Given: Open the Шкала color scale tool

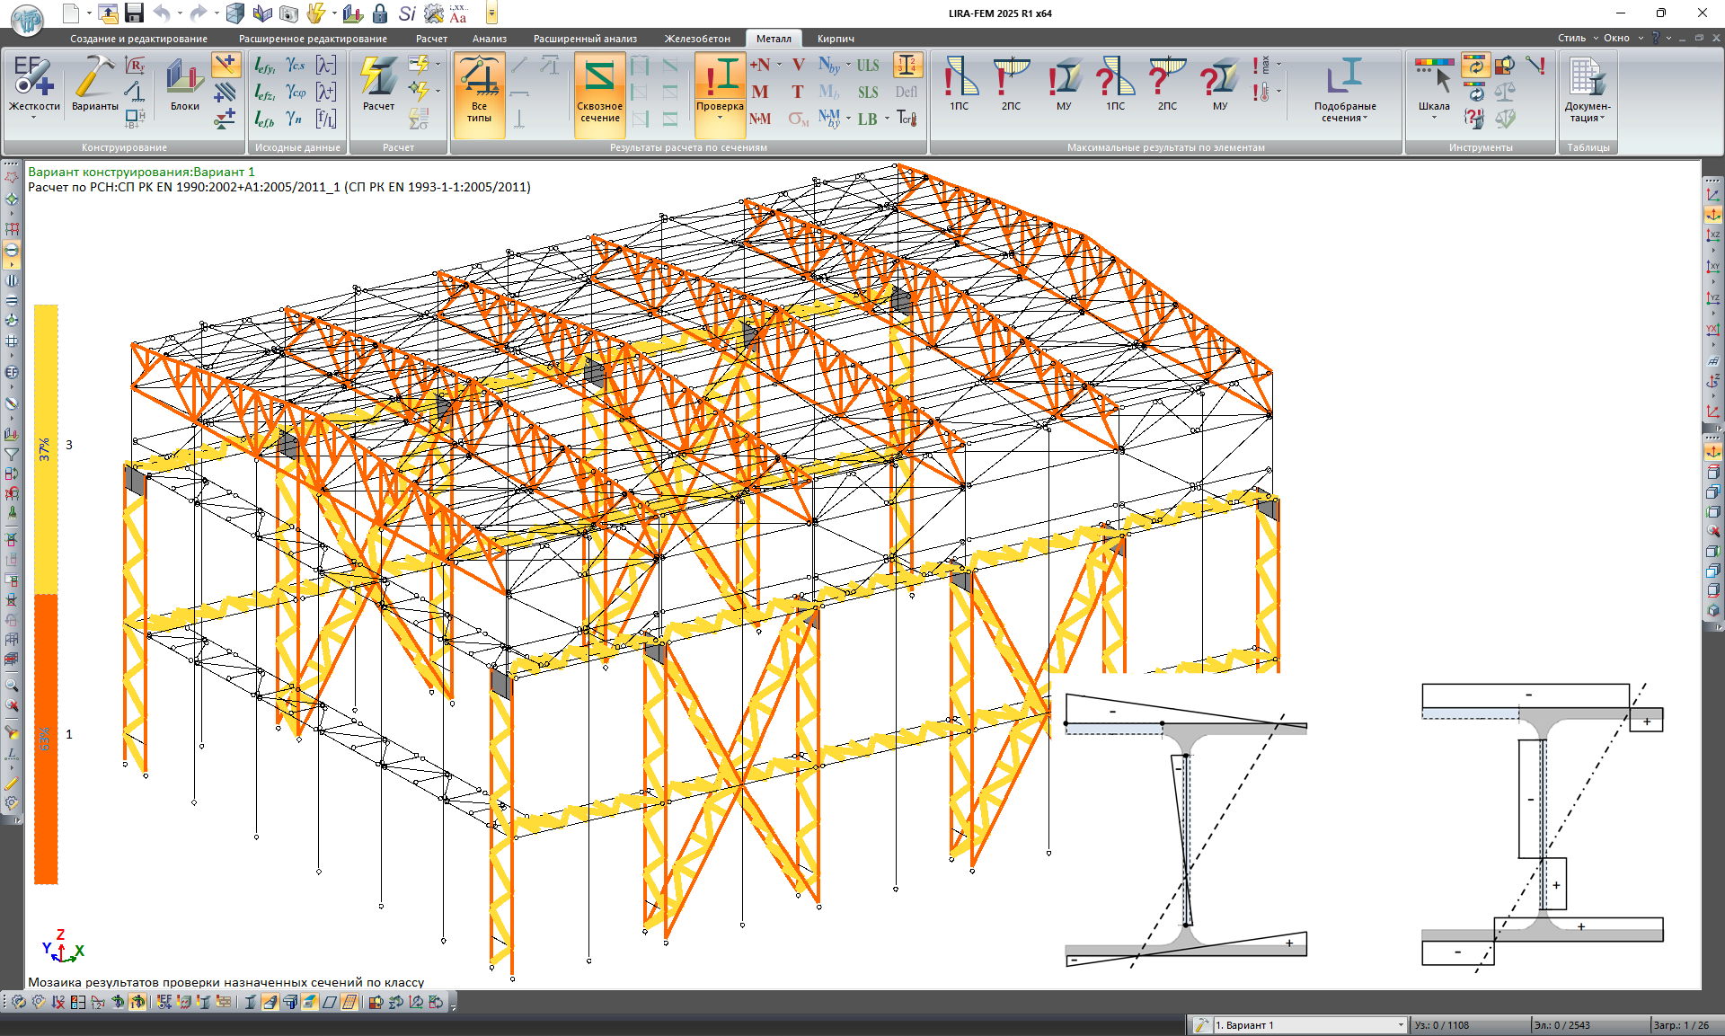Looking at the screenshot, I should point(1434,85).
